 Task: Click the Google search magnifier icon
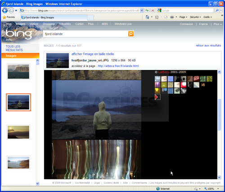(217, 10)
